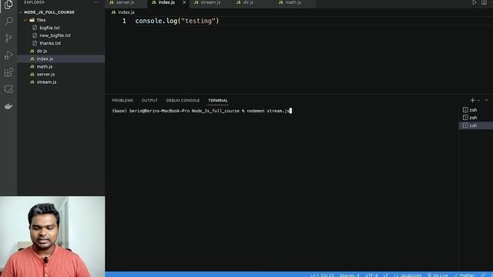The image size is (493, 277).
Task: Open the new terminal launch profile dropdown
Action: pyautogui.click(x=478, y=101)
